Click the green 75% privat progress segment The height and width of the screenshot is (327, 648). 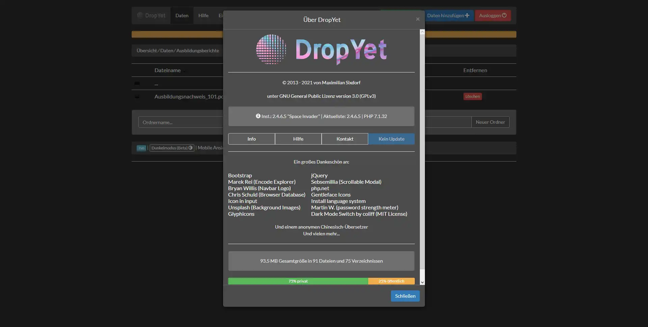298,281
